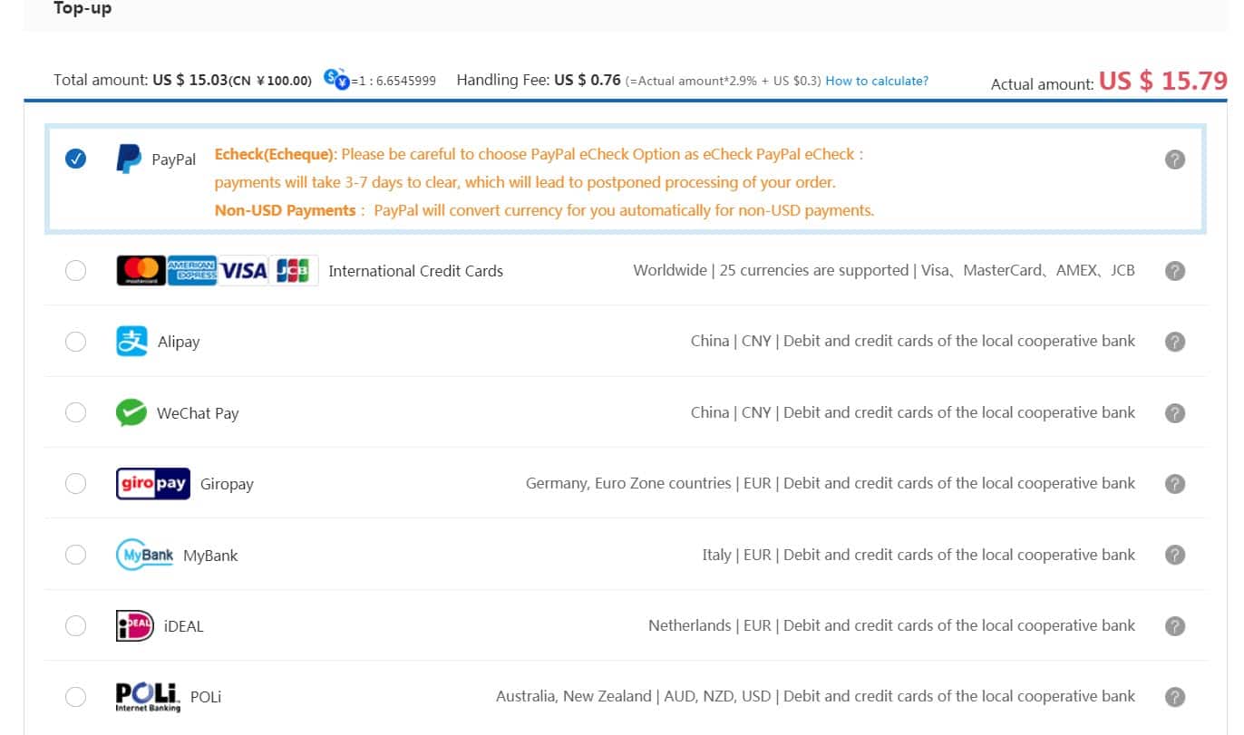The height and width of the screenshot is (735, 1244).
Task: Click the POLi label text
Action: 206,697
